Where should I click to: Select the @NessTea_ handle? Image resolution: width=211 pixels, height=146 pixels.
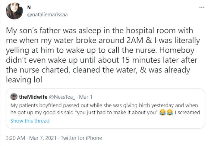point(60,97)
